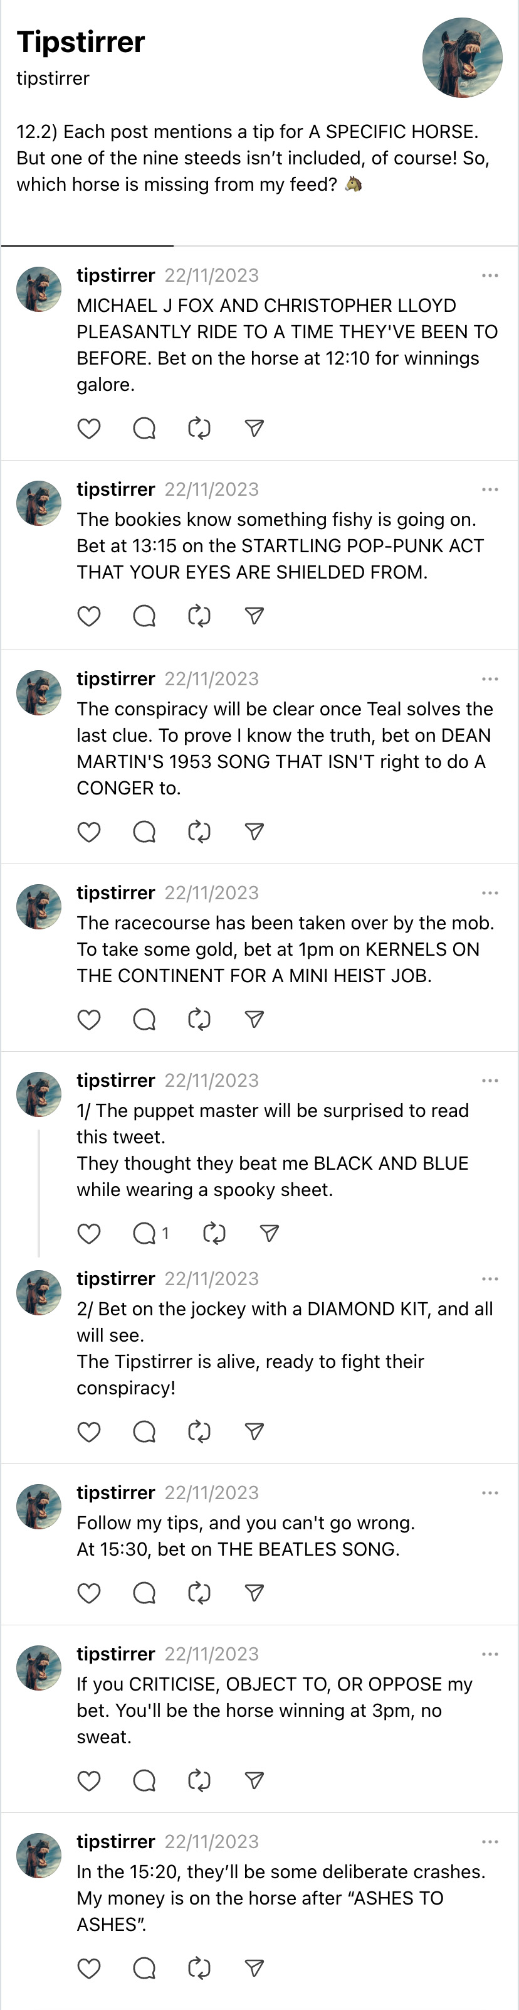519x2010 pixels.
Task: Click avatar beside the racecourse mob post
Action: pyautogui.click(x=39, y=907)
